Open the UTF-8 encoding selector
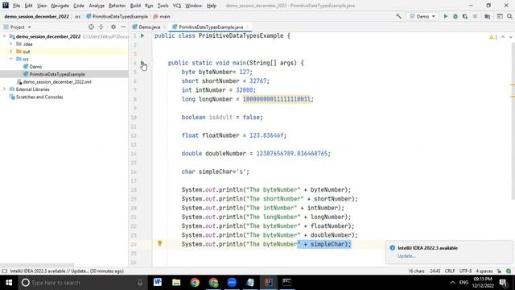This screenshot has width=515, height=290. click(x=465, y=271)
